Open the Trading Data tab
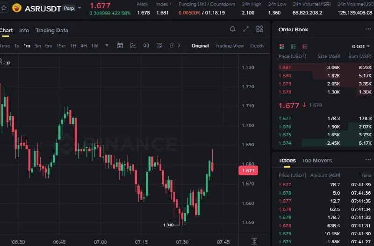The width and height of the screenshot is (374, 246). [x=52, y=30]
